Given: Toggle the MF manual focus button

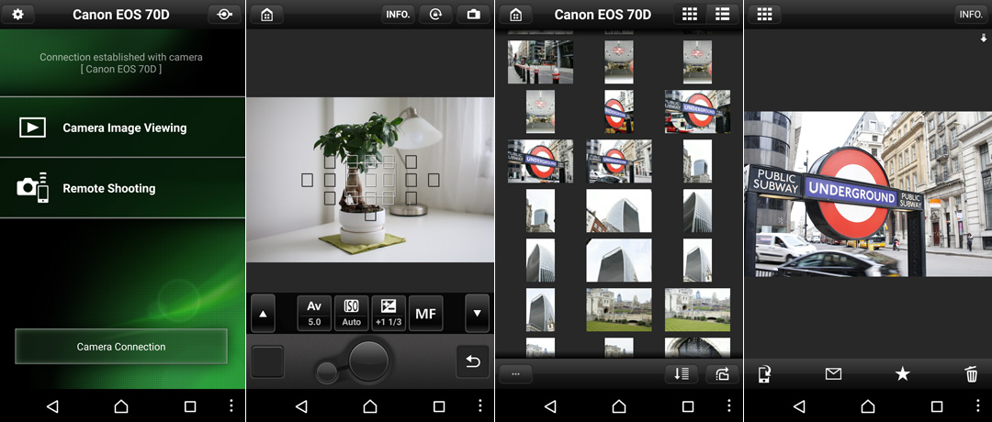Looking at the screenshot, I should [x=425, y=314].
